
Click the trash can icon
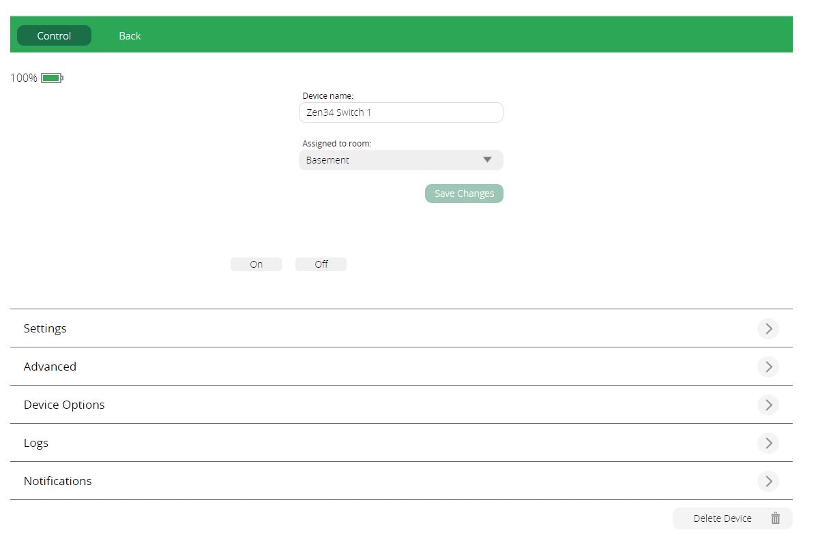click(776, 518)
